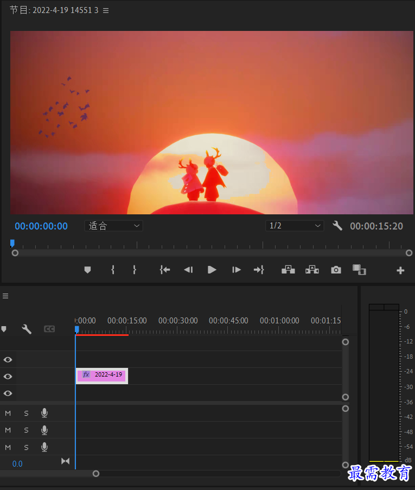Toggle the captions track CC button
415x490 pixels.
click(x=49, y=329)
